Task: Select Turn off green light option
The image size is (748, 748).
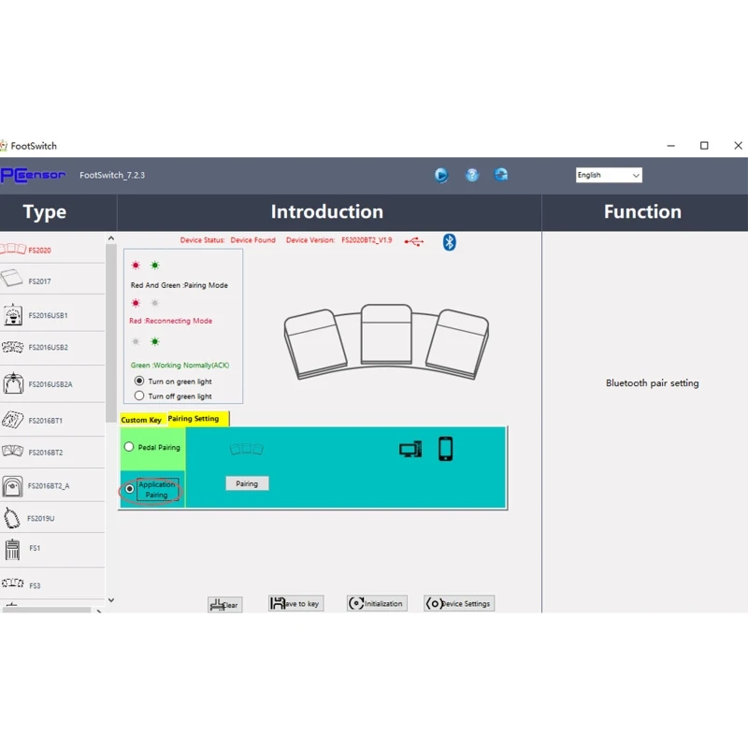Action: tap(174, 396)
